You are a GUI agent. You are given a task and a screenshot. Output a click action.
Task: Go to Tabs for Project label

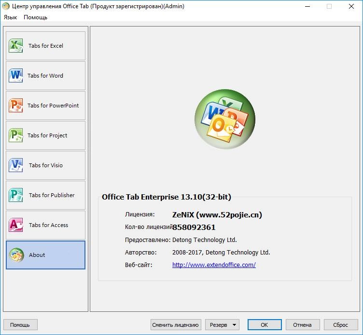click(x=47, y=135)
